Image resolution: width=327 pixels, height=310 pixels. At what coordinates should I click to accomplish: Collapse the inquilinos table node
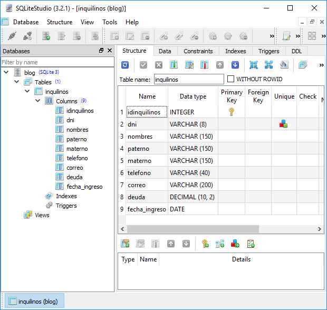tap(27, 91)
